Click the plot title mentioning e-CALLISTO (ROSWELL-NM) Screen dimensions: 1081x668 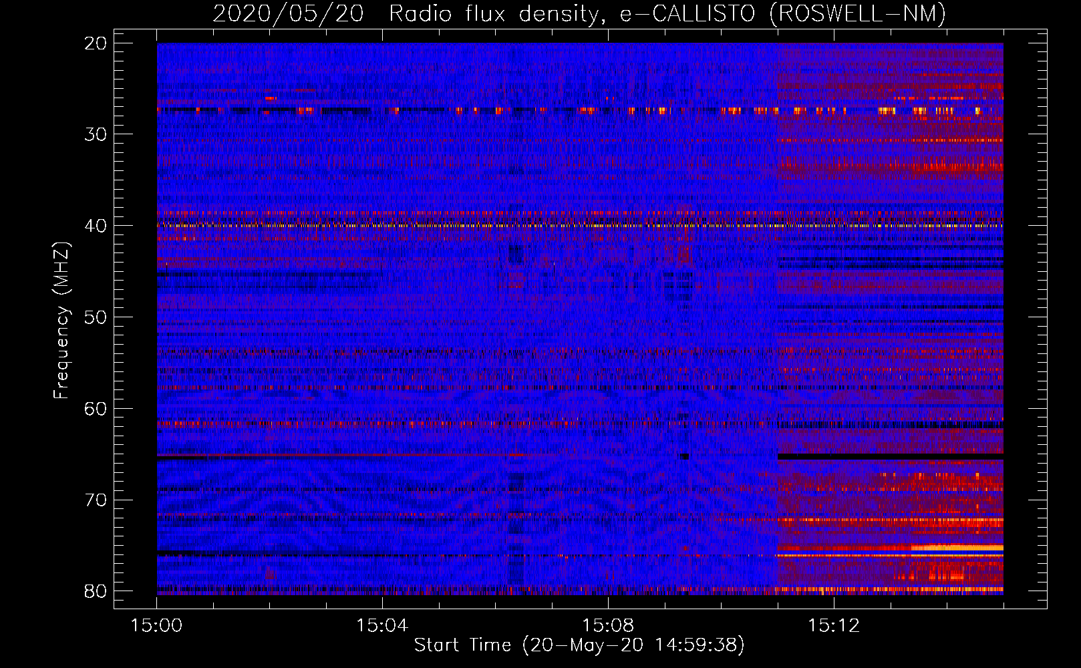pos(579,14)
